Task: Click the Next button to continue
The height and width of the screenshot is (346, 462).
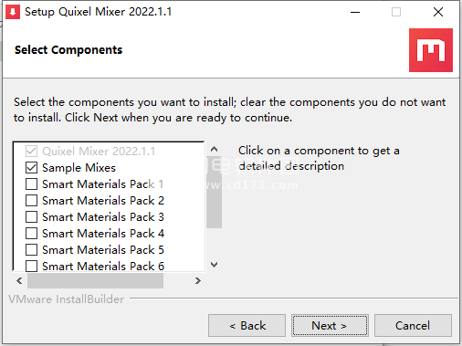Action: 330,326
